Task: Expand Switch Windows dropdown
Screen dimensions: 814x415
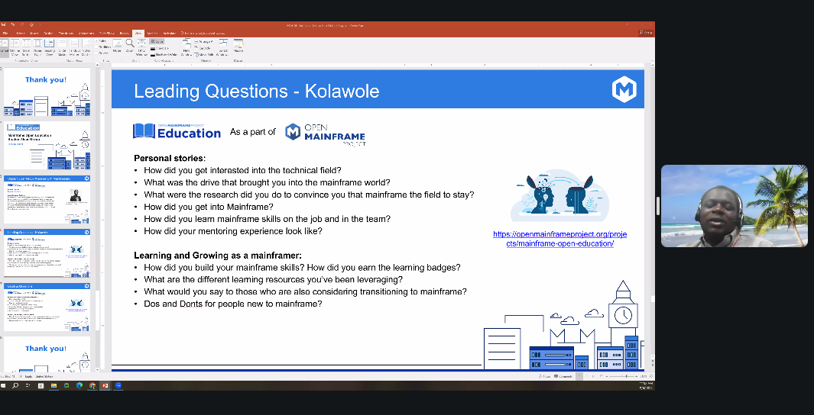Action: (x=222, y=47)
